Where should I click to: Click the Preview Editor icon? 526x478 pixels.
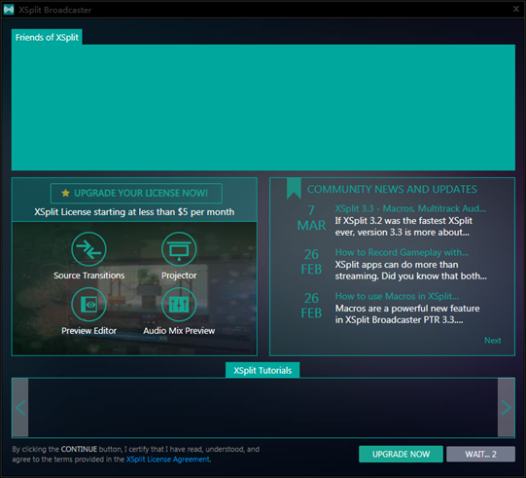click(88, 305)
